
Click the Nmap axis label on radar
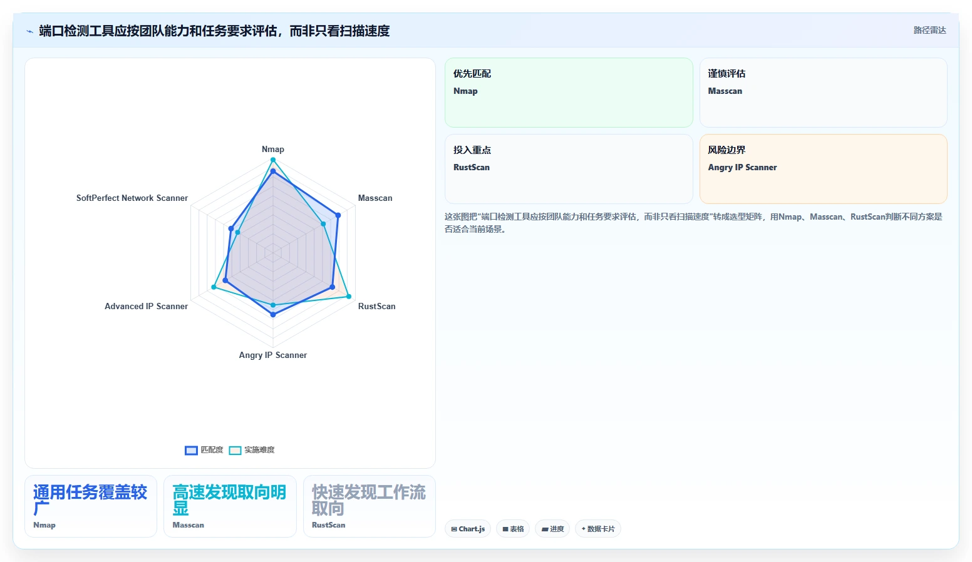[273, 149]
